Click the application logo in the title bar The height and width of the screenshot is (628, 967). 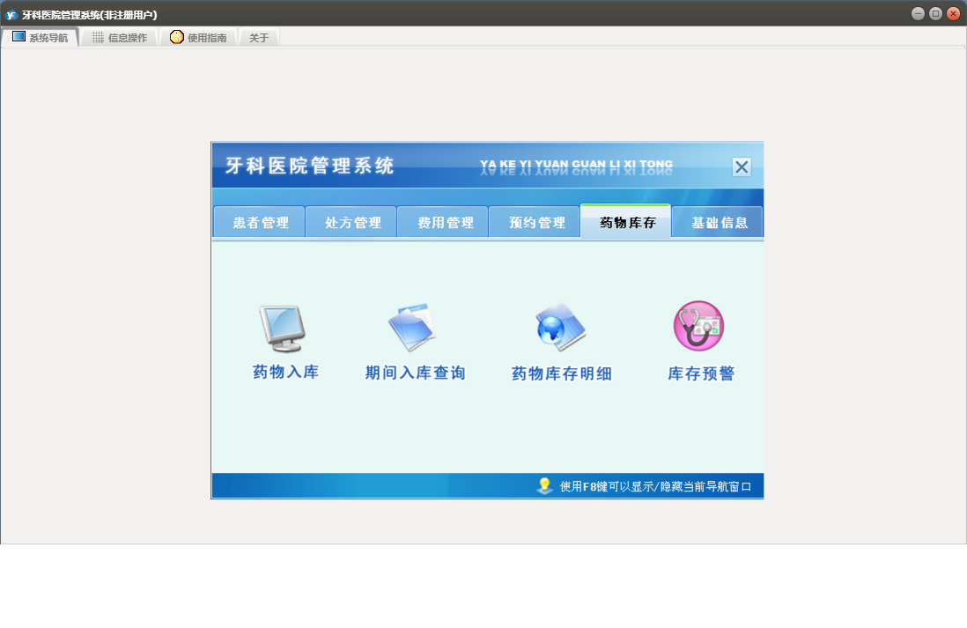pyautogui.click(x=11, y=14)
